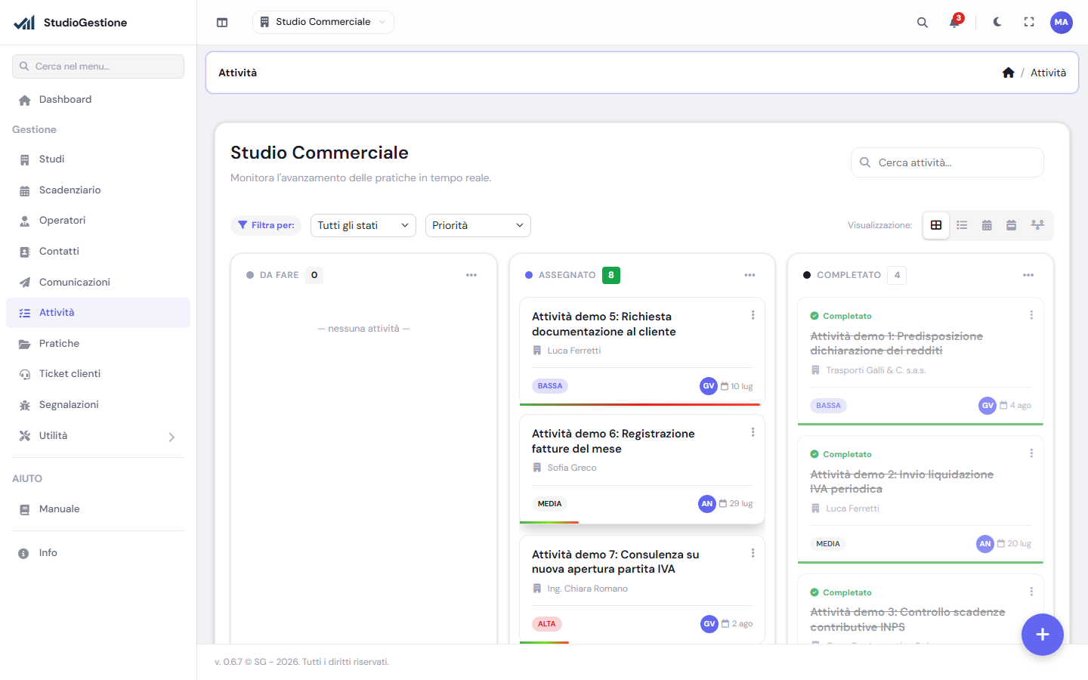This screenshot has height=680, width=1088.
Task: Open Studi menu item
Action: (x=98, y=159)
